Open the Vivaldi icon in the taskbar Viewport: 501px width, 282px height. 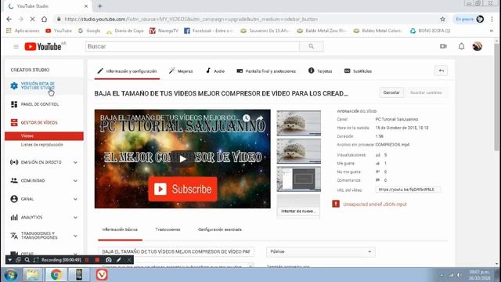[x=102, y=275]
